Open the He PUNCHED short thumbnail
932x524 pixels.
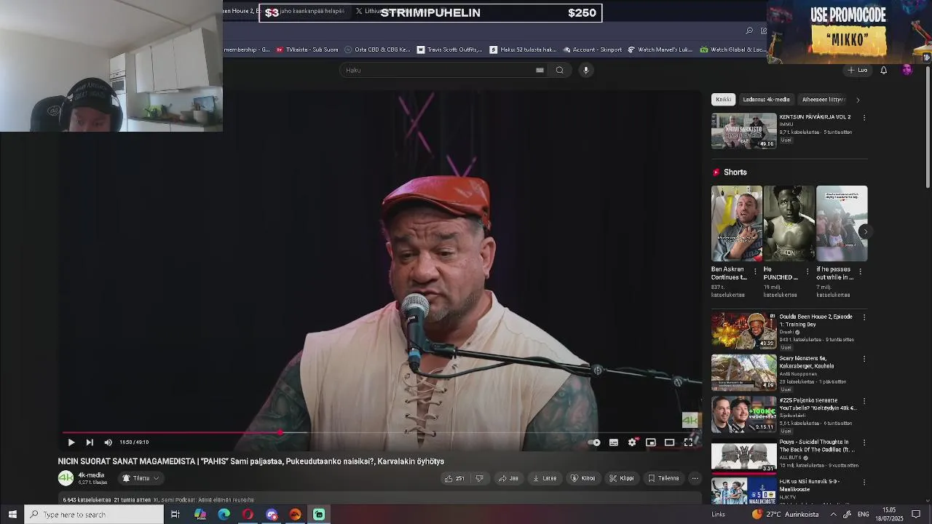(x=789, y=223)
